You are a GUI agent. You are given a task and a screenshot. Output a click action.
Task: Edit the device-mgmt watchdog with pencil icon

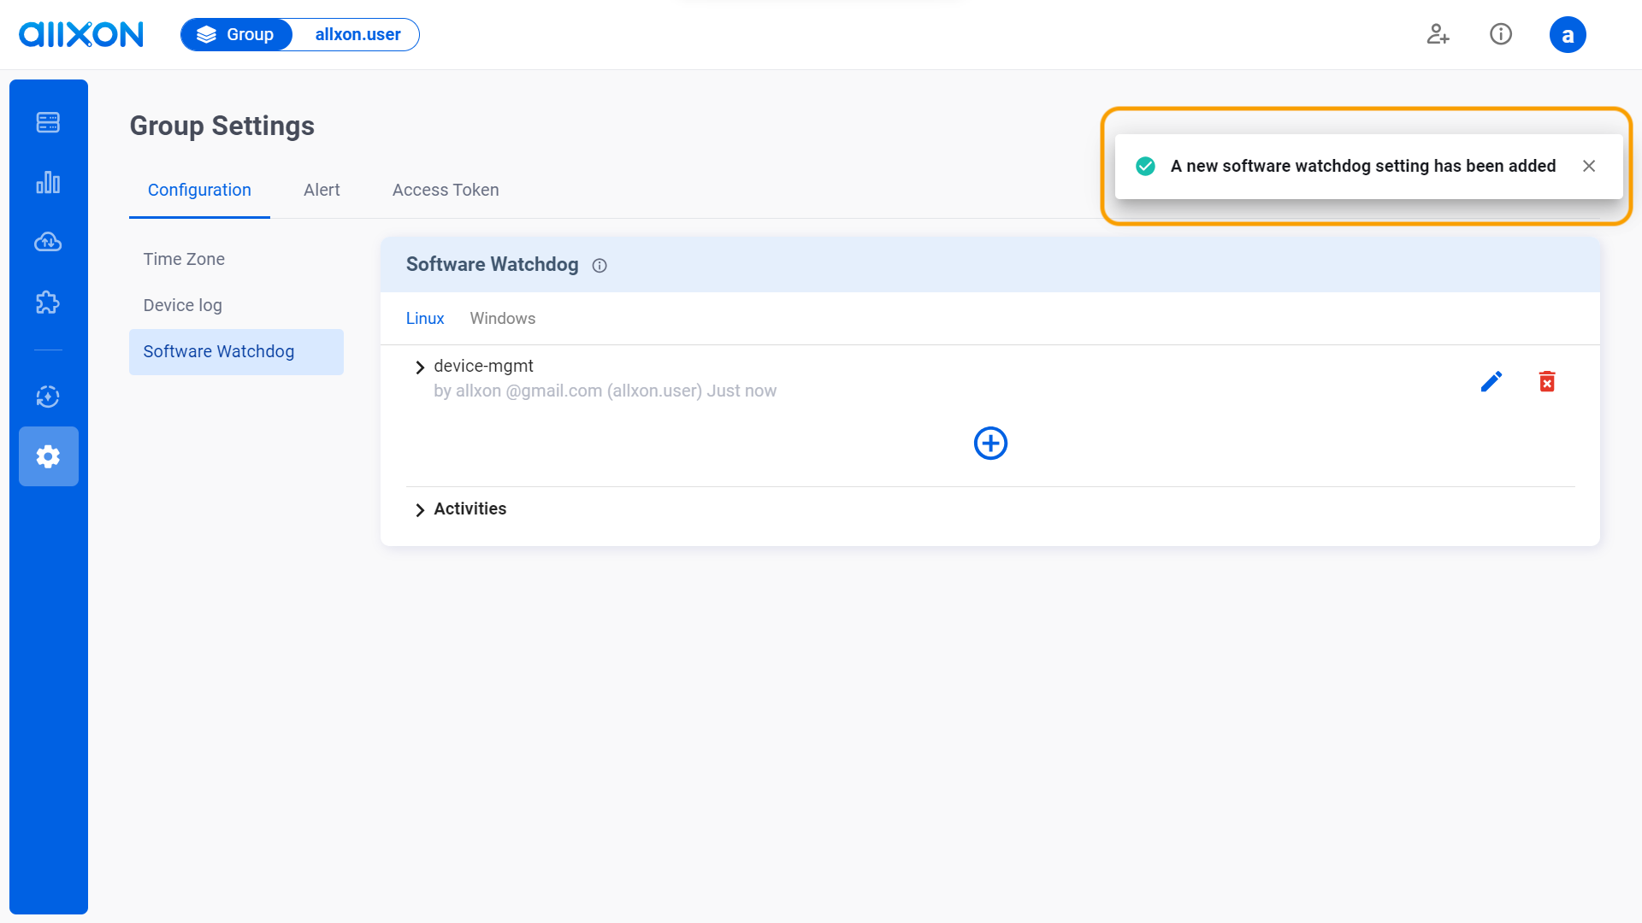pos(1491,381)
